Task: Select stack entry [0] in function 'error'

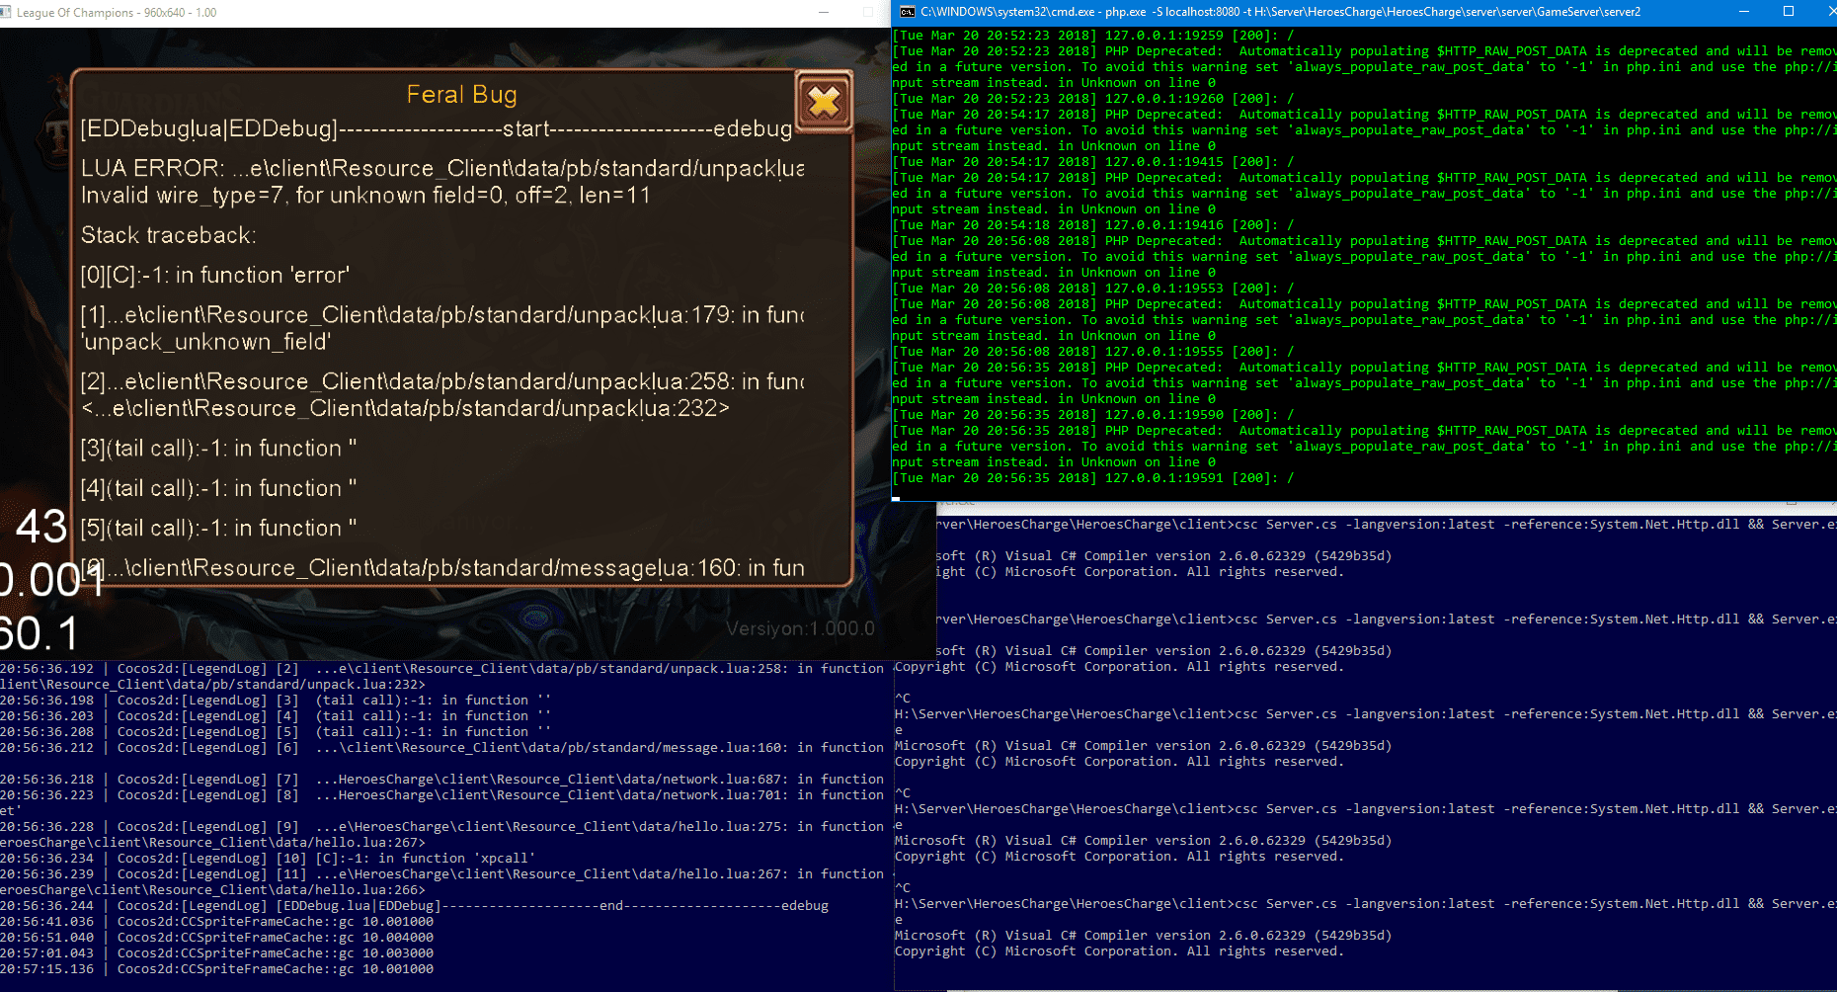Action: (x=215, y=276)
